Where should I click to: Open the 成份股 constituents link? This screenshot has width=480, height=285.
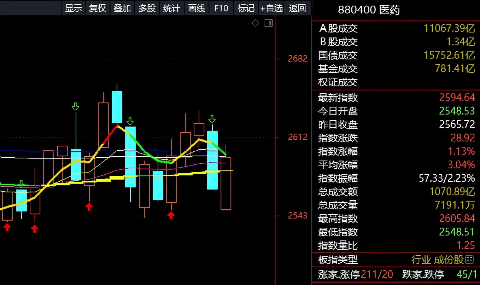(449, 260)
